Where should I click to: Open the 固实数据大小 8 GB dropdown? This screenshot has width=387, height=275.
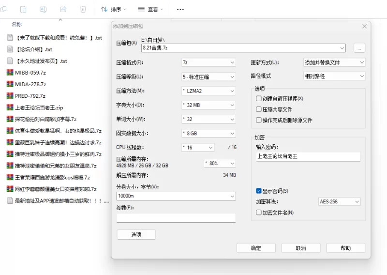[x=208, y=133]
